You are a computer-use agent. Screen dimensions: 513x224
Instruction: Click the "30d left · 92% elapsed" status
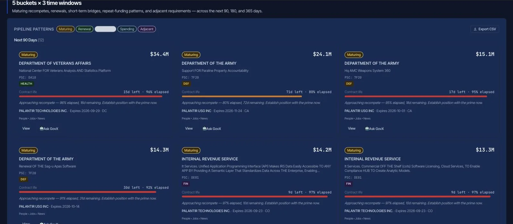click(x=146, y=188)
